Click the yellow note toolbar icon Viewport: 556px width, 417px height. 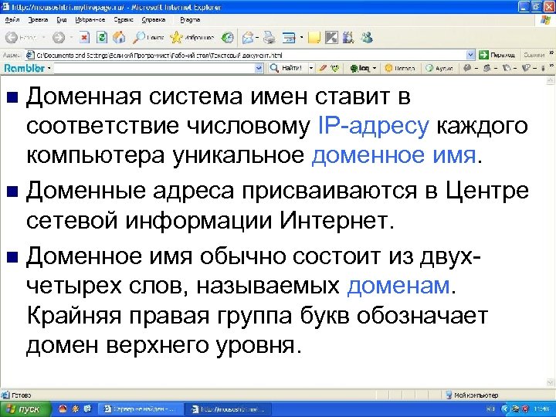tap(314, 37)
